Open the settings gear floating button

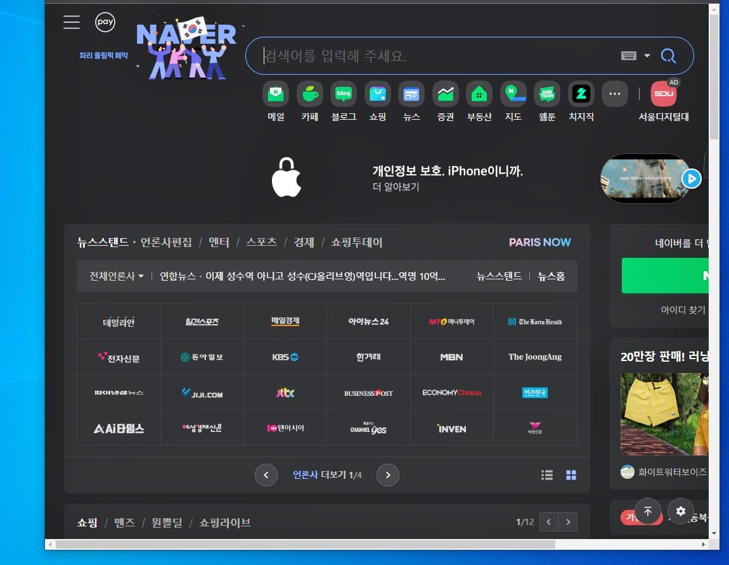pos(681,511)
